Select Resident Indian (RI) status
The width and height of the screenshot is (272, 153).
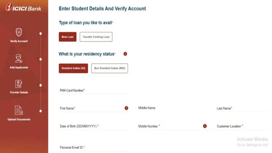[73, 68]
